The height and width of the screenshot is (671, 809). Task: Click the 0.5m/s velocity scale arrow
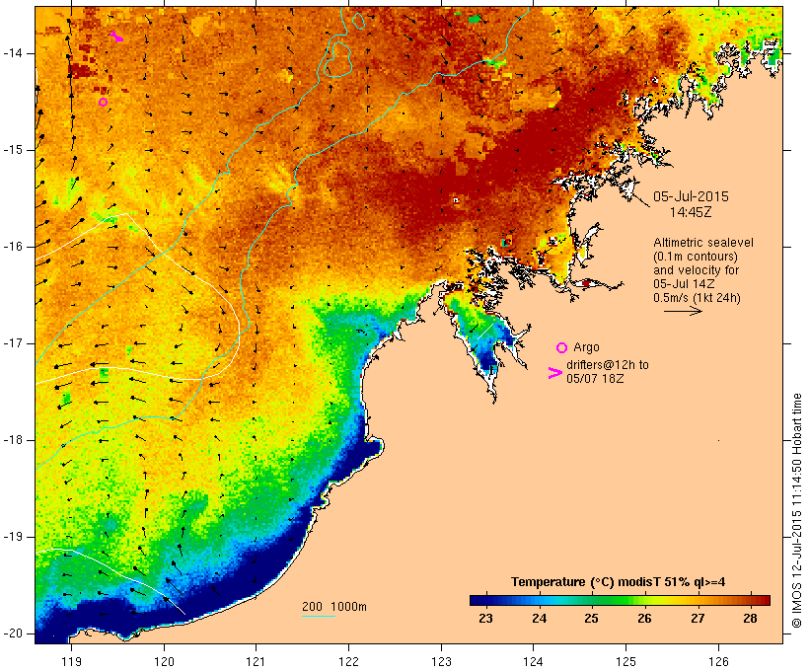coord(683,311)
